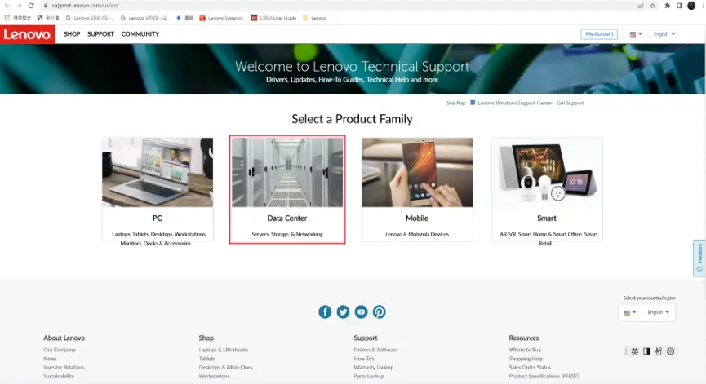Image resolution: width=706 pixels, height=384 pixels.
Task: Reload the page with the refresh icon
Action: click(x=31, y=6)
